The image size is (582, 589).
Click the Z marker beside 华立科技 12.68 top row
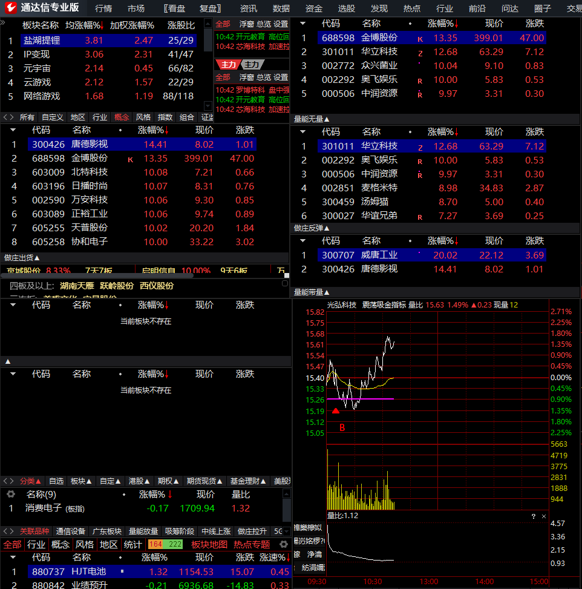(420, 53)
